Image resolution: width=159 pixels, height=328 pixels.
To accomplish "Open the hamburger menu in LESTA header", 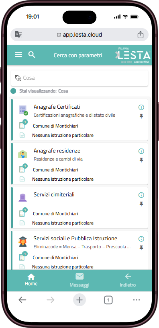I will [x=18, y=55].
